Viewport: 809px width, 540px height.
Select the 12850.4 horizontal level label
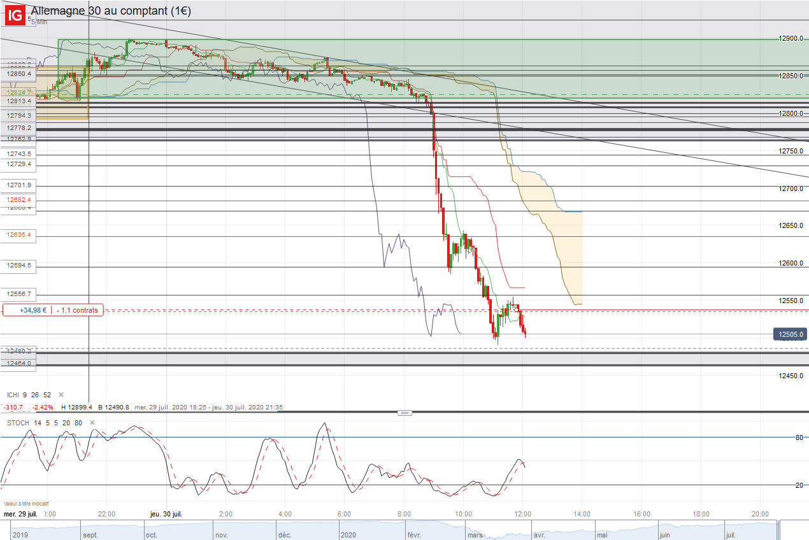pyautogui.click(x=19, y=74)
